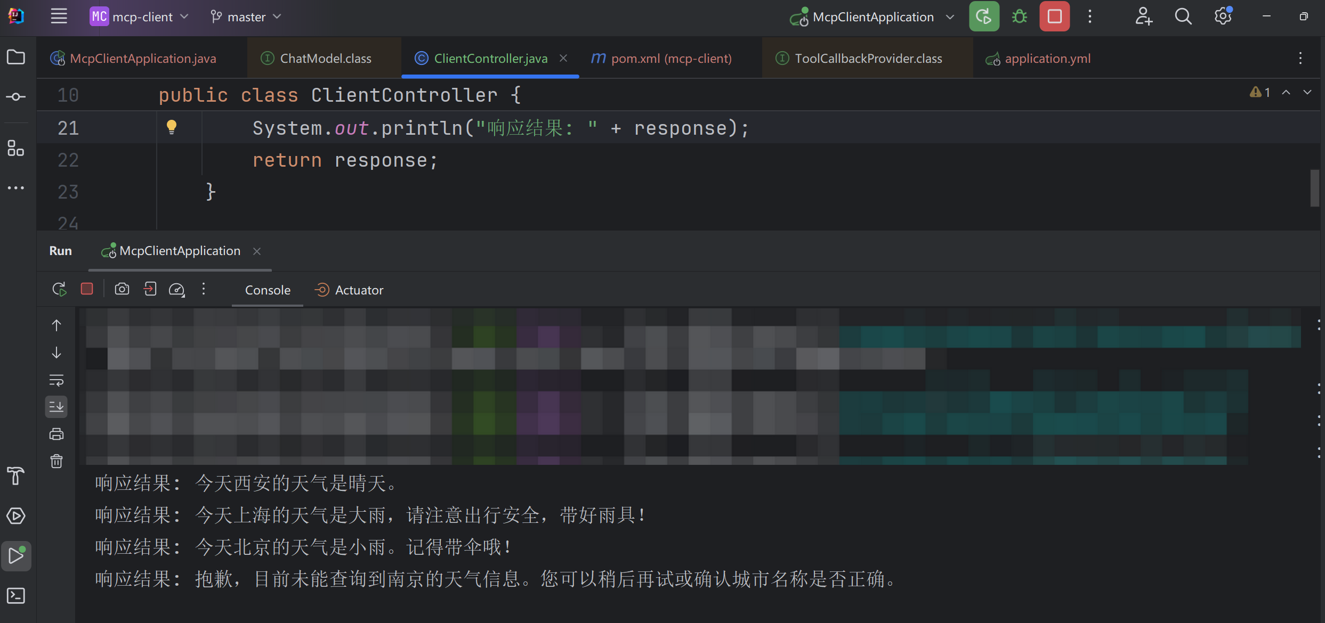Open the master branch dropdown
The image size is (1325, 623).
point(245,17)
